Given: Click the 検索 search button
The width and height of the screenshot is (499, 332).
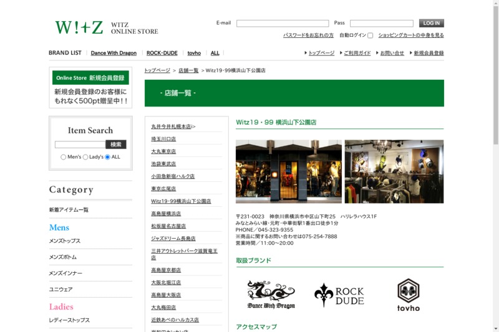Looking at the screenshot, I should [116, 145].
